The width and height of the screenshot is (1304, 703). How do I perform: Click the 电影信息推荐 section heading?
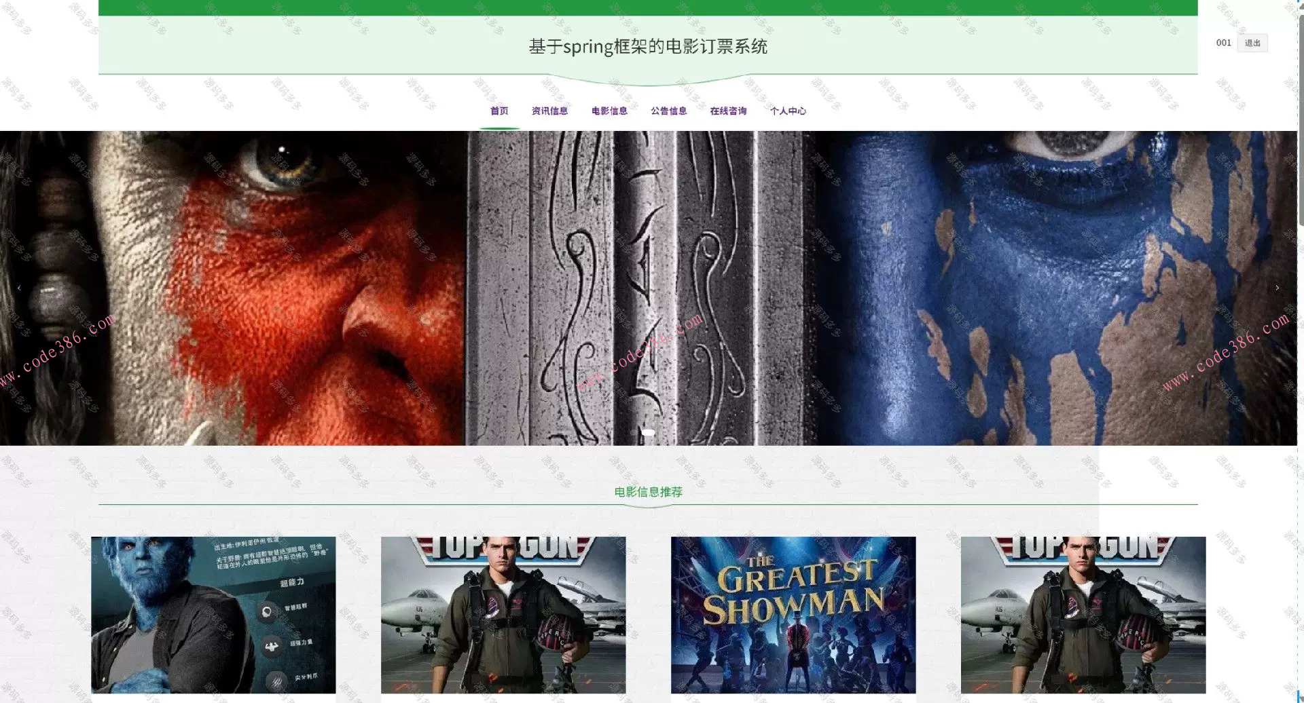point(648,492)
